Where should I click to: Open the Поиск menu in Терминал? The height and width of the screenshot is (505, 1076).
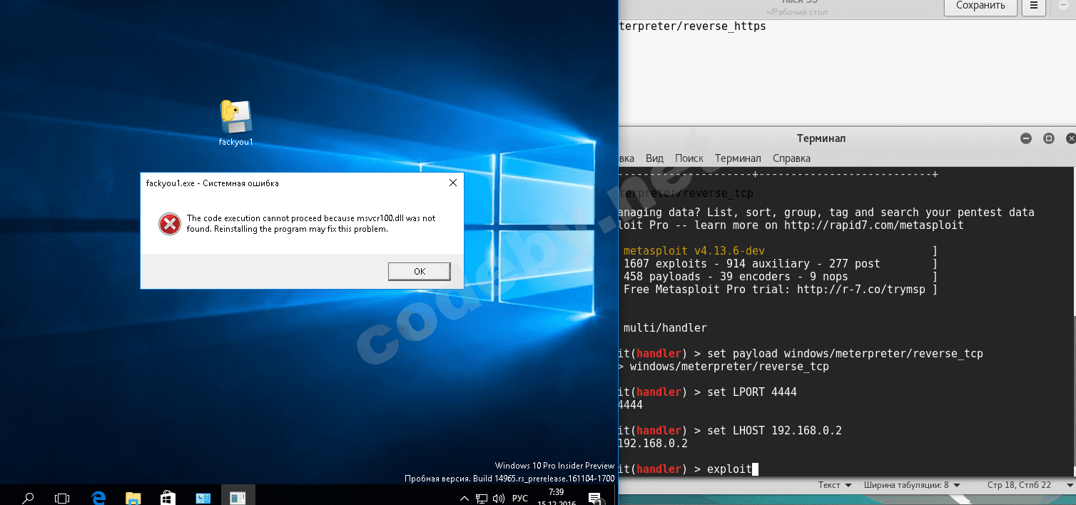(x=689, y=158)
